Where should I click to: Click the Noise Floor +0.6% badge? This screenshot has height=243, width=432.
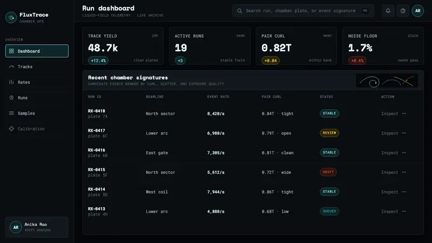357,60
